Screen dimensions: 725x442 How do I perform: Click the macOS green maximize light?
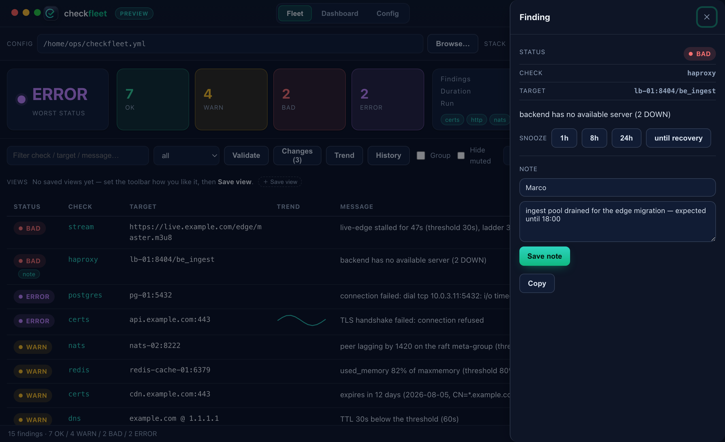pos(37,12)
